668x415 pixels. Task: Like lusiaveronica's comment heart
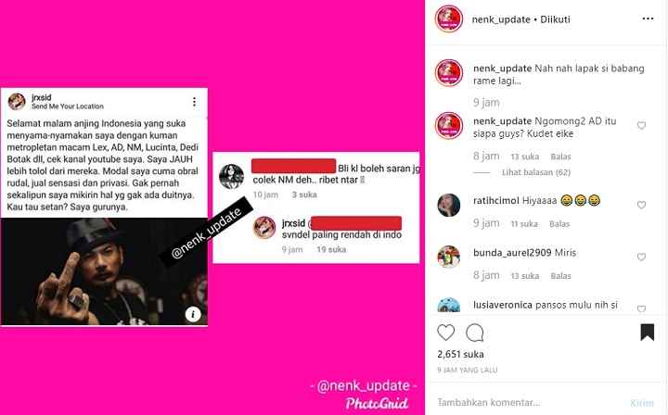click(641, 308)
